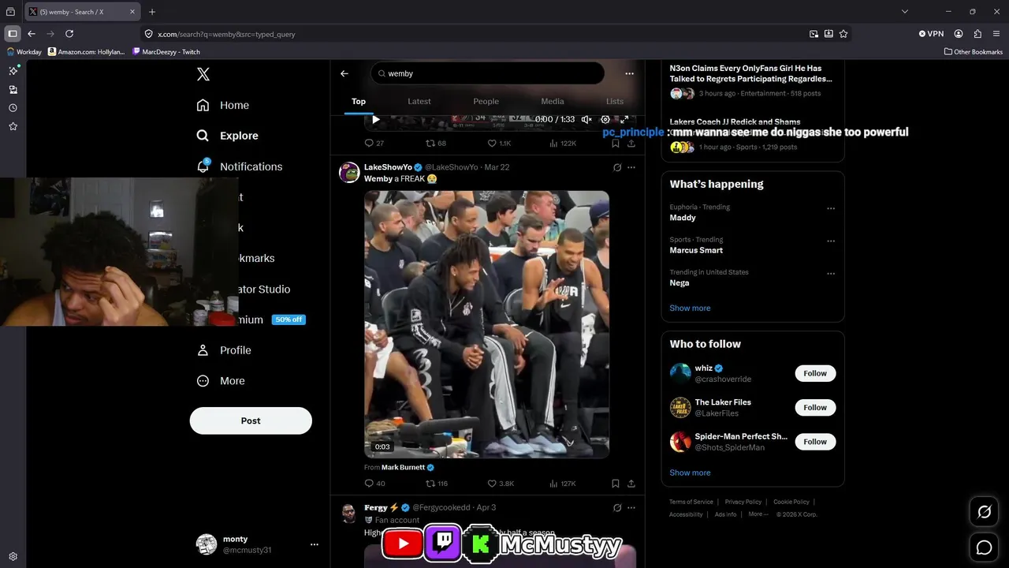Open the LakeShowYo profile avatar
The image size is (1009, 568).
[x=349, y=172]
